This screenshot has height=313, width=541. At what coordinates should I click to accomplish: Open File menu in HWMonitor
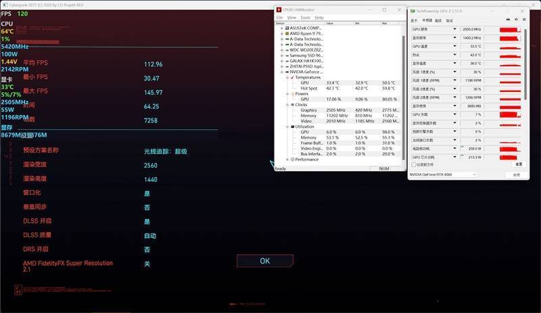click(x=279, y=18)
